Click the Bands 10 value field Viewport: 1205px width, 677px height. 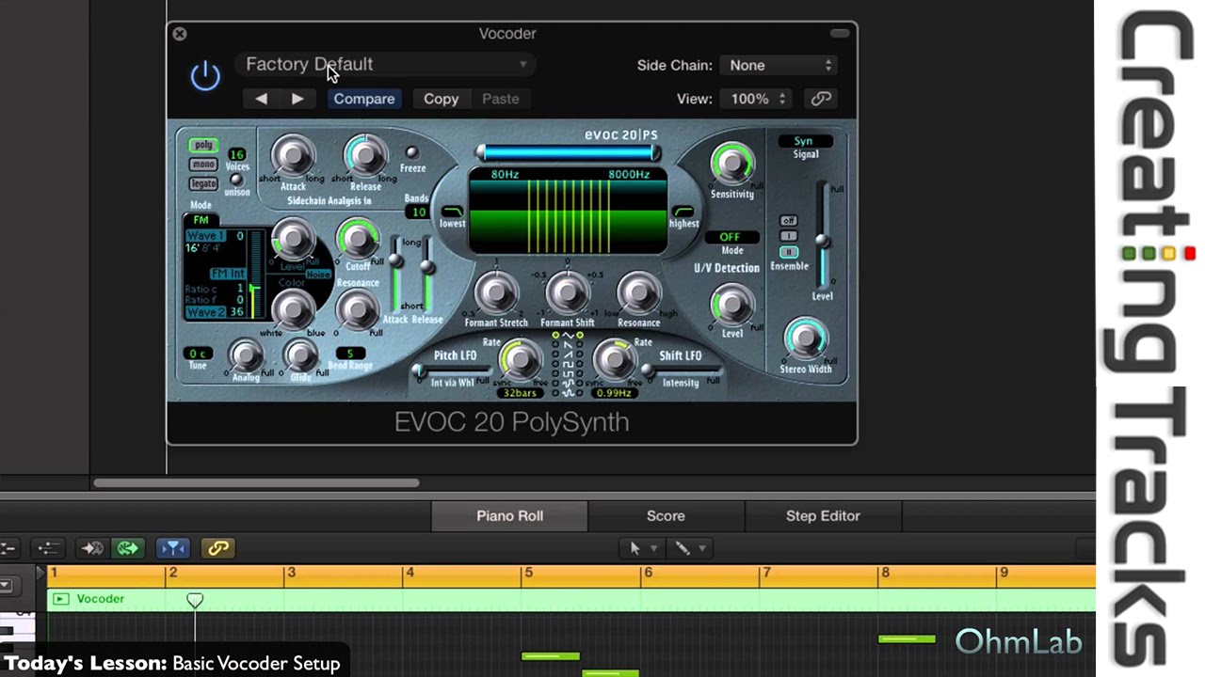(417, 213)
